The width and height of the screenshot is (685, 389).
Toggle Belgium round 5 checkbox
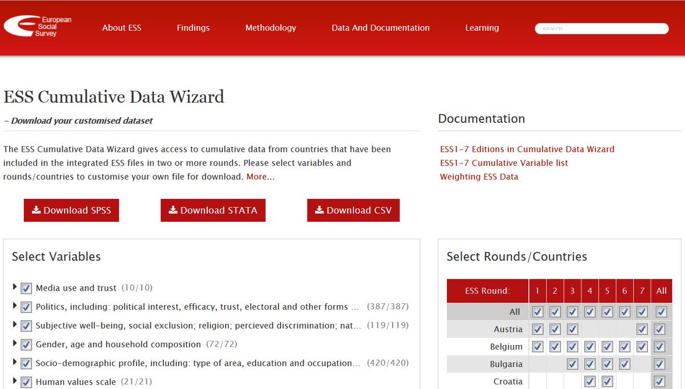click(x=607, y=347)
